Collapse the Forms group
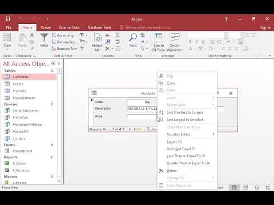This screenshot has width=274, height=205. 51,145
